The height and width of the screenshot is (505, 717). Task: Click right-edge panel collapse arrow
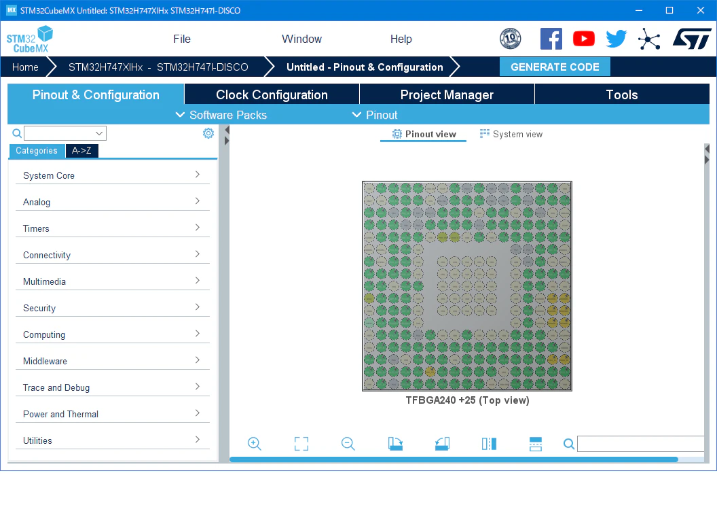(x=707, y=149)
